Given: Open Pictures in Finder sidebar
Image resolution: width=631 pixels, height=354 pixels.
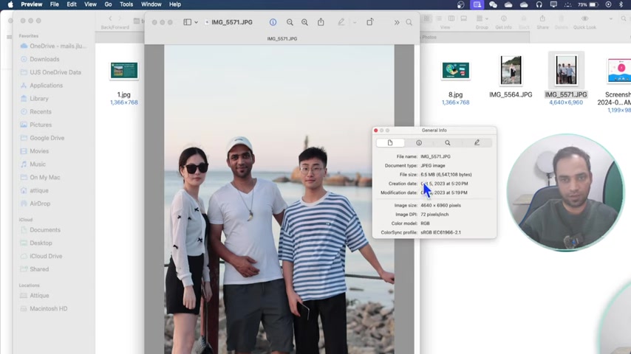Looking at the screenshot, I should 35,125.
